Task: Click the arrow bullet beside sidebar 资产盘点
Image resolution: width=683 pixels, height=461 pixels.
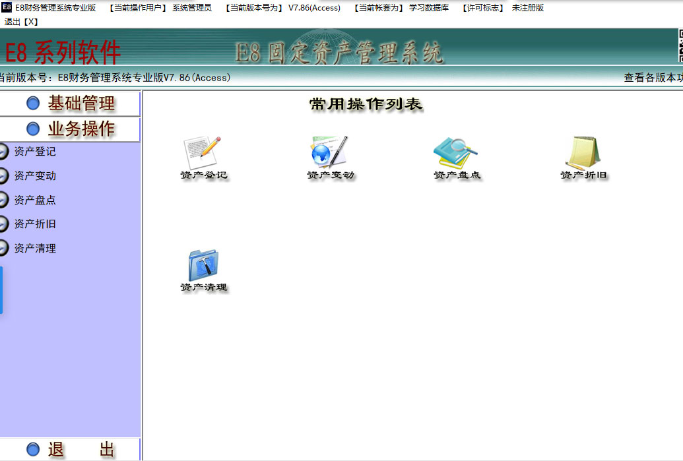Action: pos(3,200)
